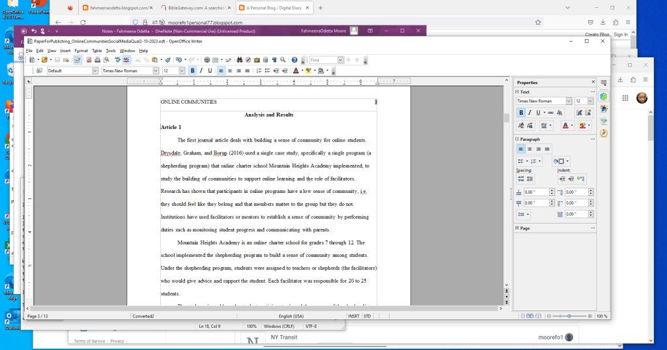Image resolution: width=667 pixels, height=350 pixels.
Task: Click the Print icon in toolbar
Action: tap(97, 60)
